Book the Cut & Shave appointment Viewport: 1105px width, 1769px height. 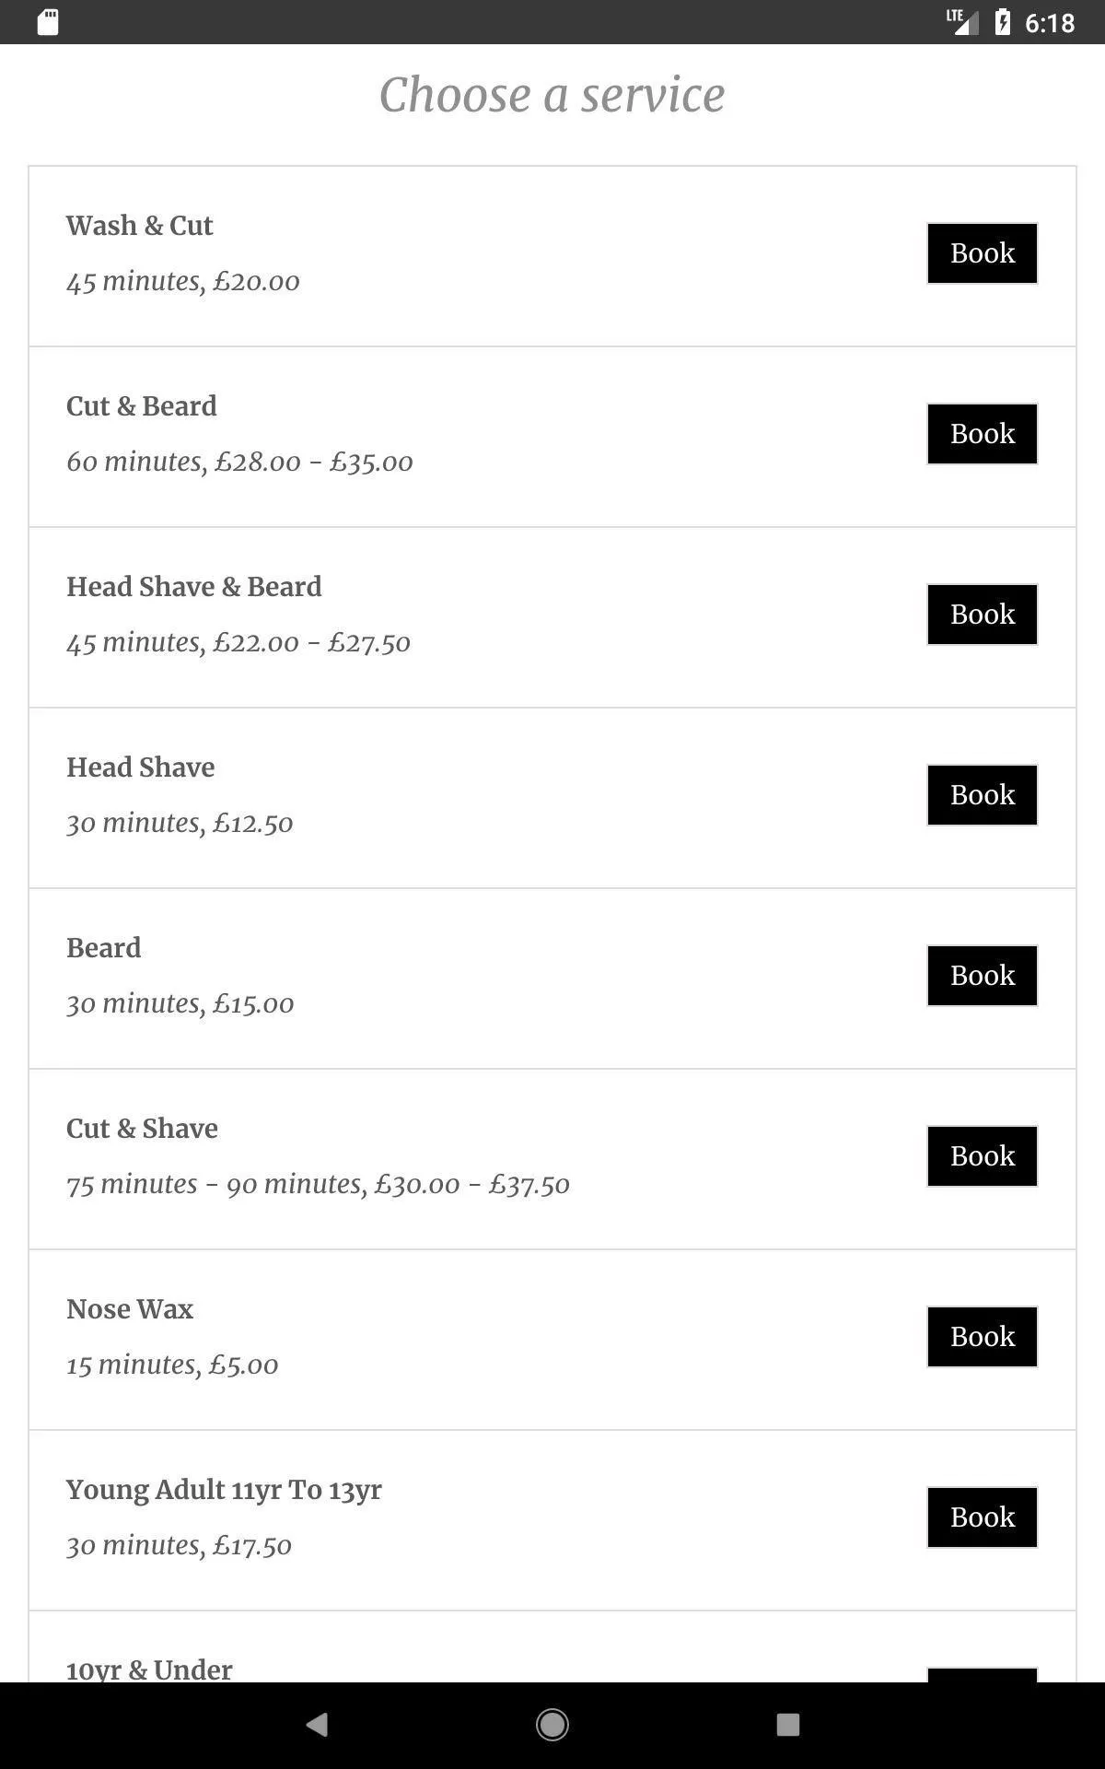tap(982, 1156)
